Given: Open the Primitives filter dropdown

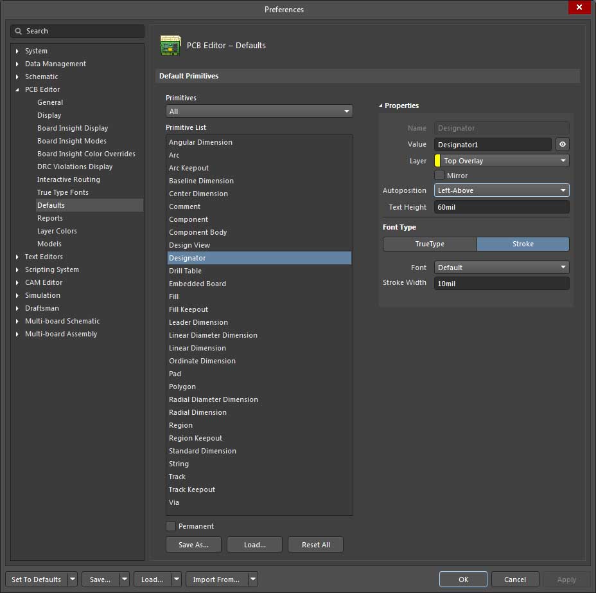Looking at the screenshot, I should [259, 111].
